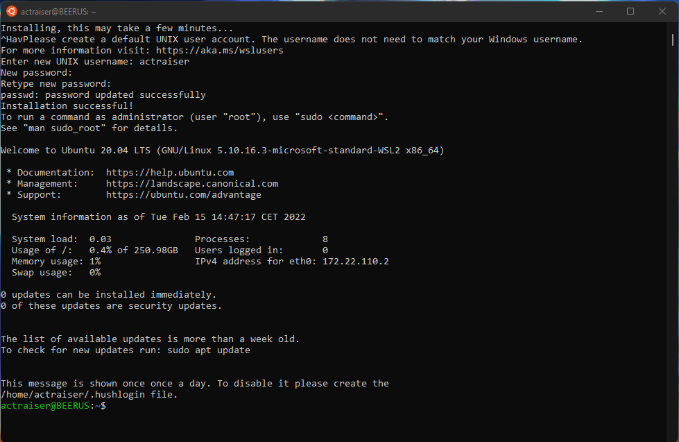Maximize the Ubuntu terminal window
The width and height of the screenshot is (679, 442).
630,11
